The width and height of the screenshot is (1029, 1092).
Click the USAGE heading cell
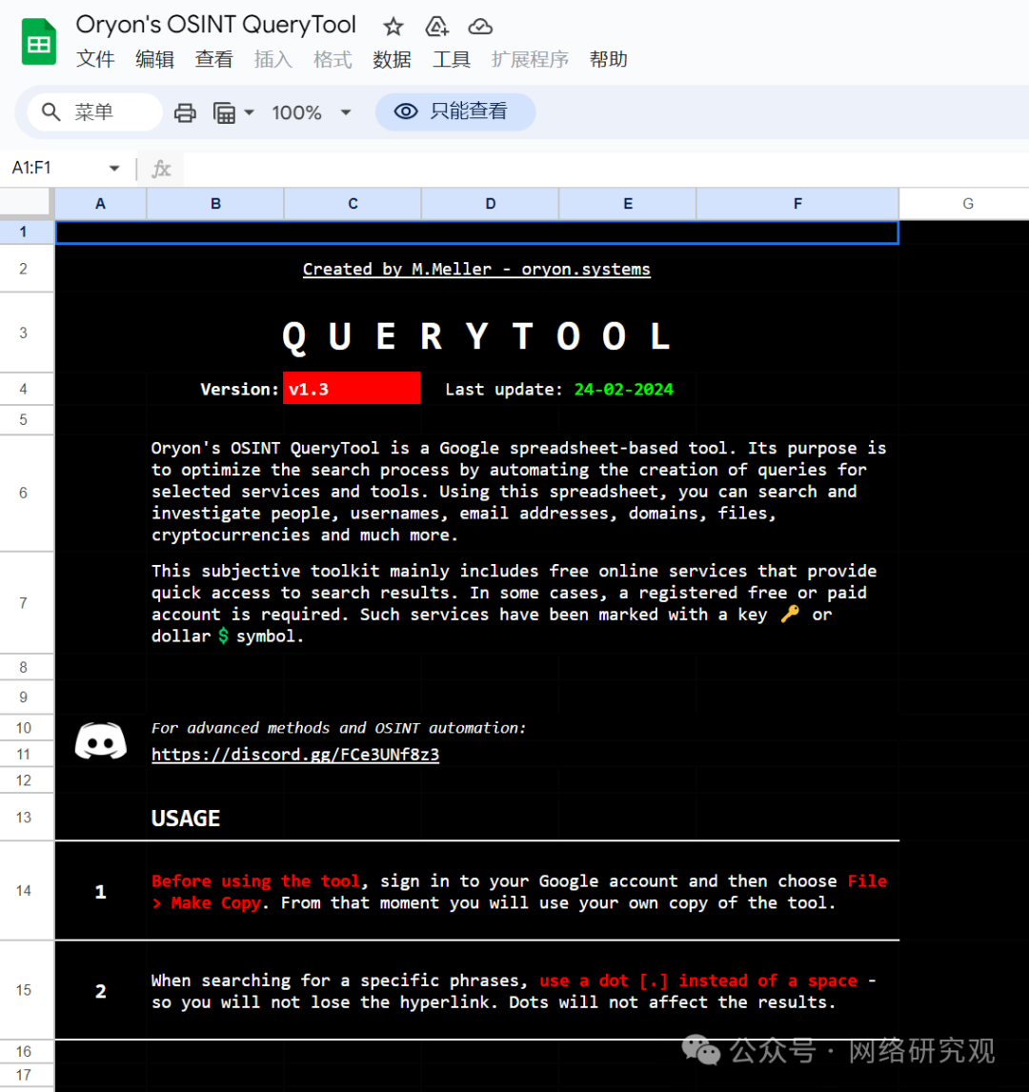186,819
